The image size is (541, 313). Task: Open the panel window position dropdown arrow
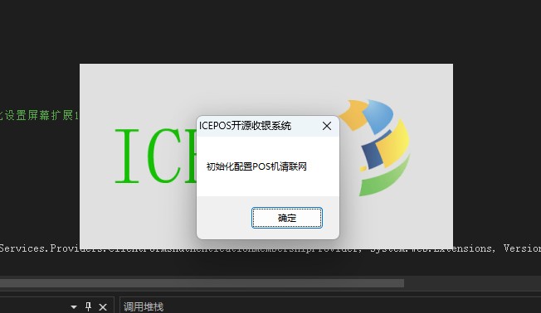74,307
